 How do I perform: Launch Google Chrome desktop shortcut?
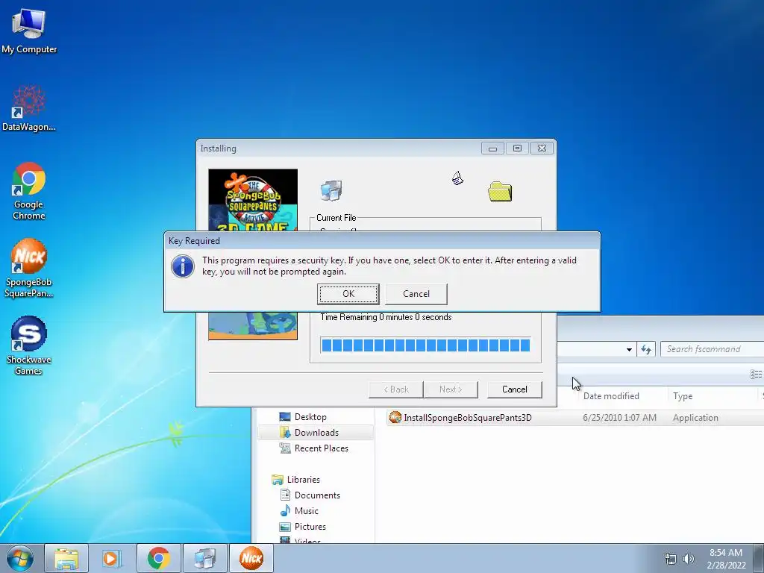(x=29, y=191)
